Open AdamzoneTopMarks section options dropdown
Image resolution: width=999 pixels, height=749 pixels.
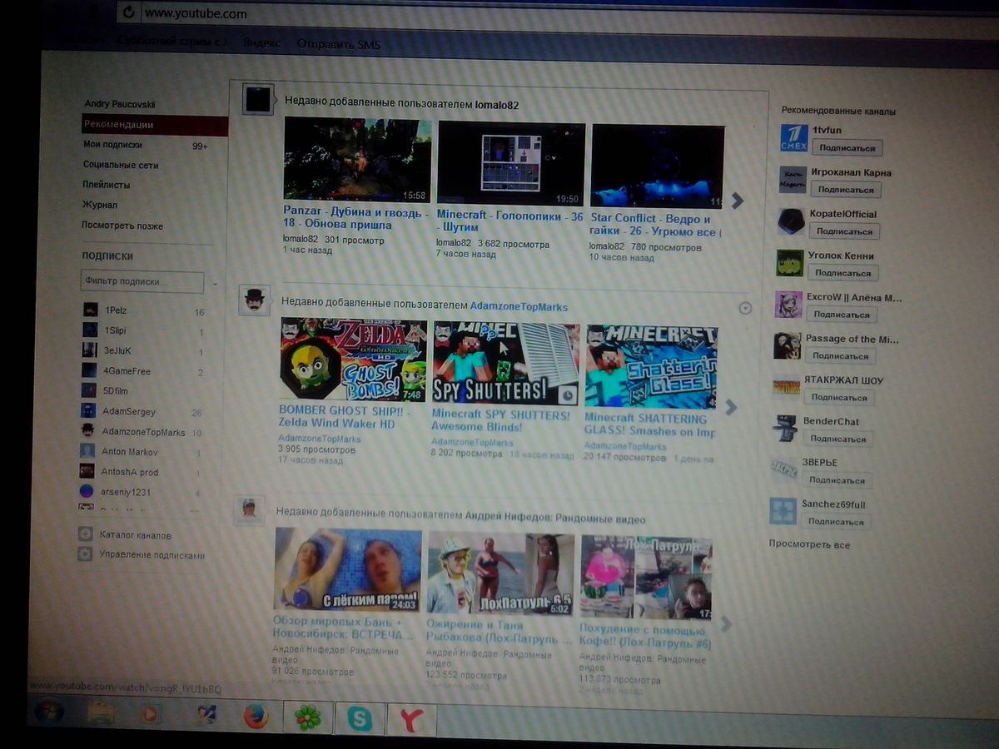click(745, 308)
